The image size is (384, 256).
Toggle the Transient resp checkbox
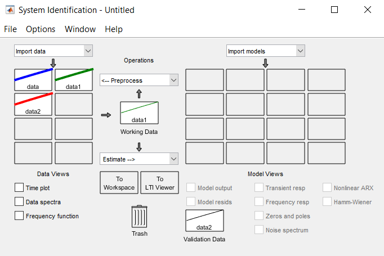tap(259, 188)
